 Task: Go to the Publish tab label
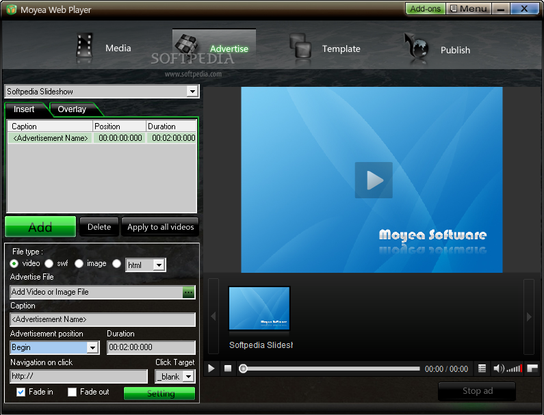pyautogui.click(x=455, y=51)
